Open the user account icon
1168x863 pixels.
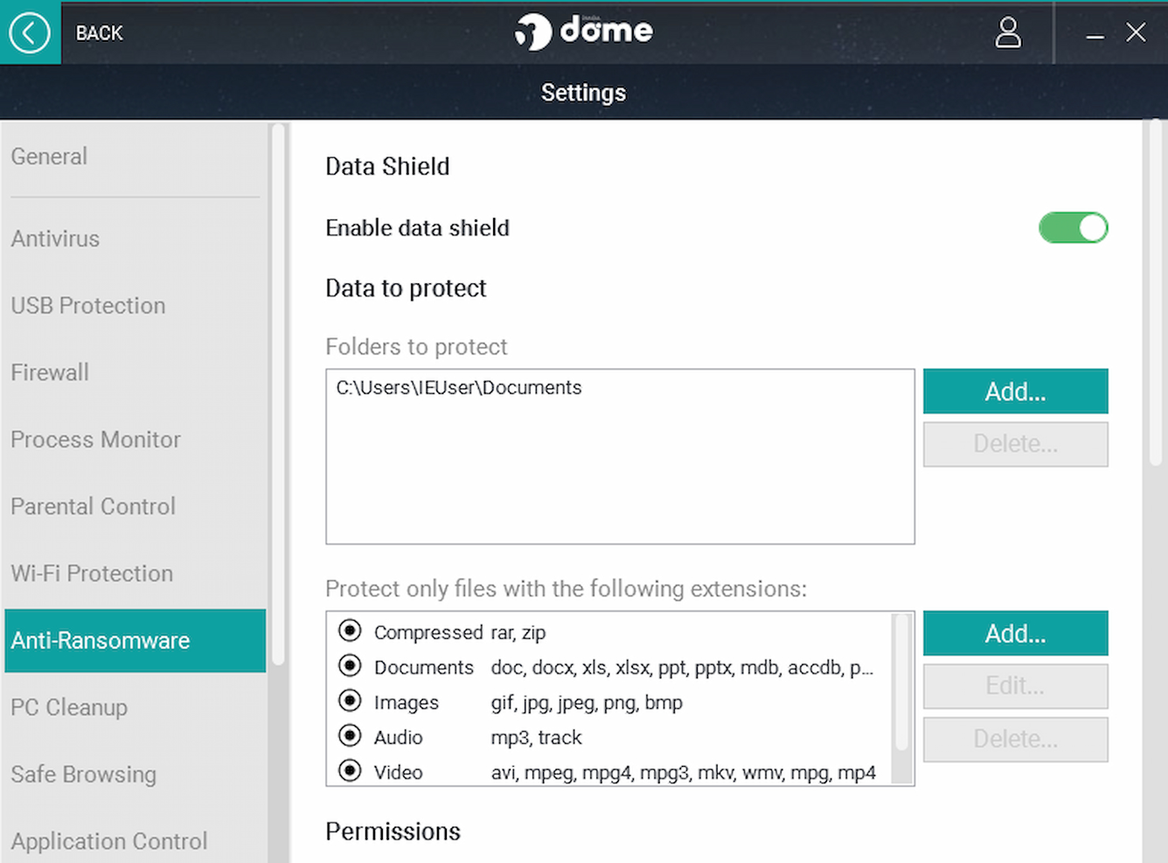click(1007, 32)
